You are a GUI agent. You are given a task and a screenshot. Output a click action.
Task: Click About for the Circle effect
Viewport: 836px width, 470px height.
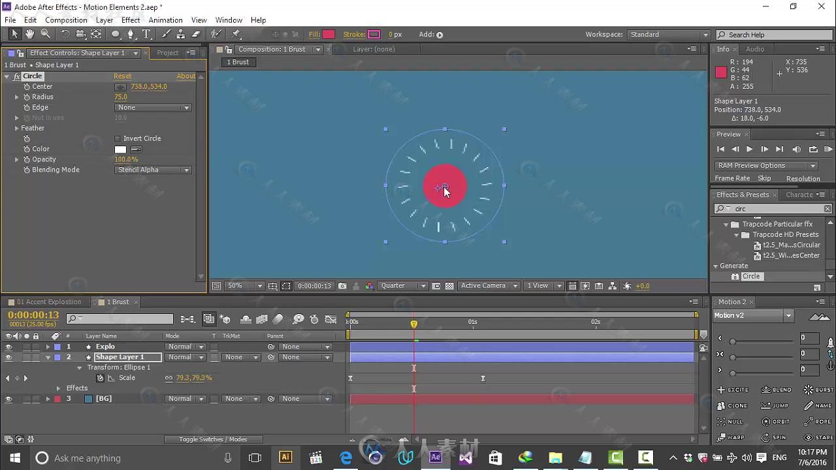coord(186,76)
